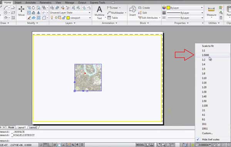Image resolution: width=231 pixels, height=147 pixels.
Task: Open the viewport layer dropdown
Action: tap(79, 18)
